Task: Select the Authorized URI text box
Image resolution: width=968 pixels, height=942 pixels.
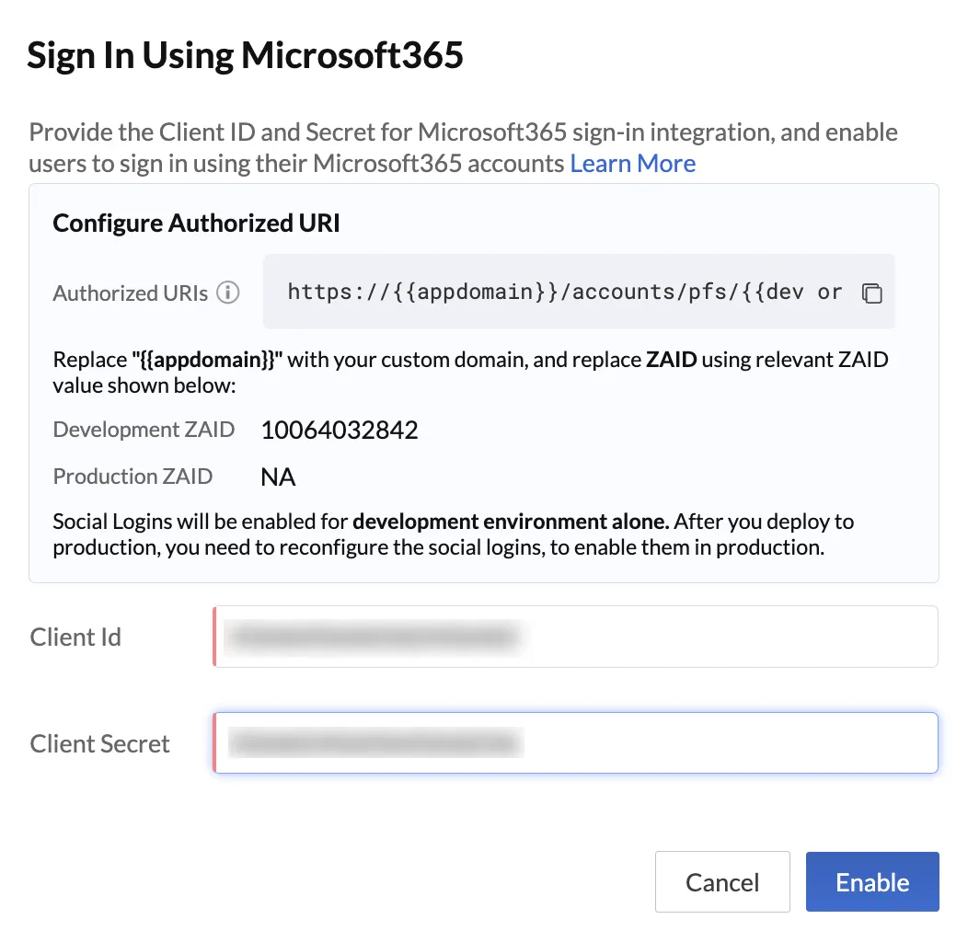Action: tap(579, 292)
